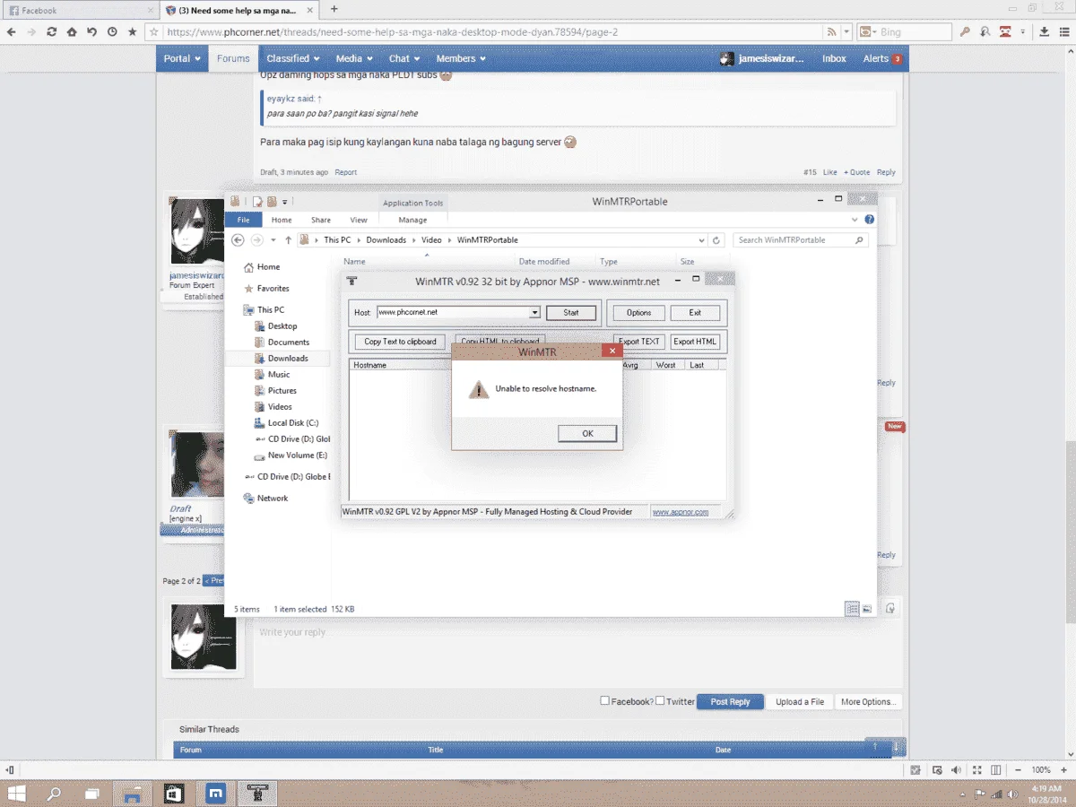
Task: Check the Facebook share checkbox
Action: (x=604, y=701)
